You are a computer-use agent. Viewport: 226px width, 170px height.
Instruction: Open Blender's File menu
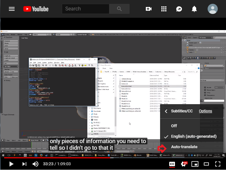click(8, 35)
